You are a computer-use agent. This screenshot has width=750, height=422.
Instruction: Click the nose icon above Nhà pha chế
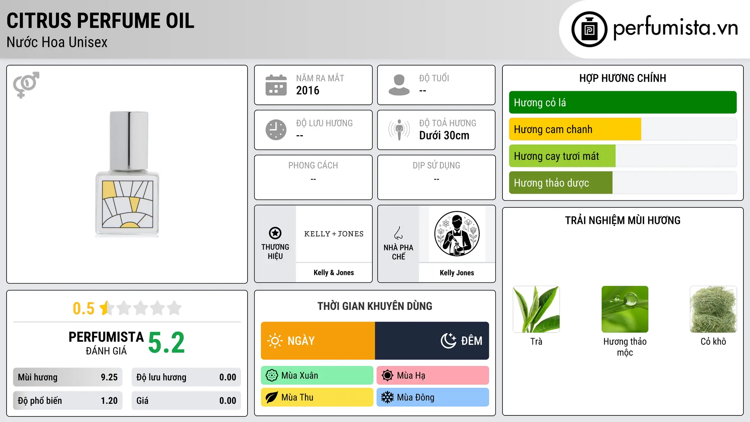click(398, 233)
